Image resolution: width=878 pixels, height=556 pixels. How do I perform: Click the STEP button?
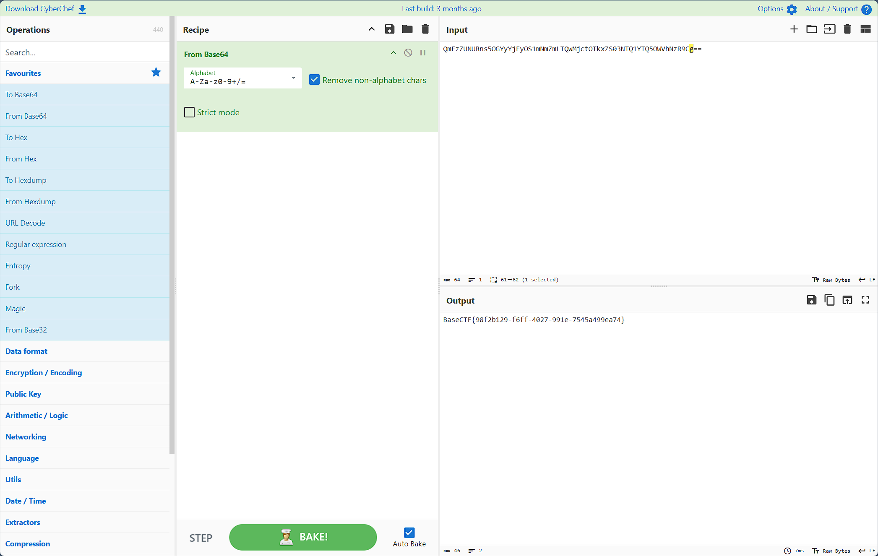coord(201,538)
